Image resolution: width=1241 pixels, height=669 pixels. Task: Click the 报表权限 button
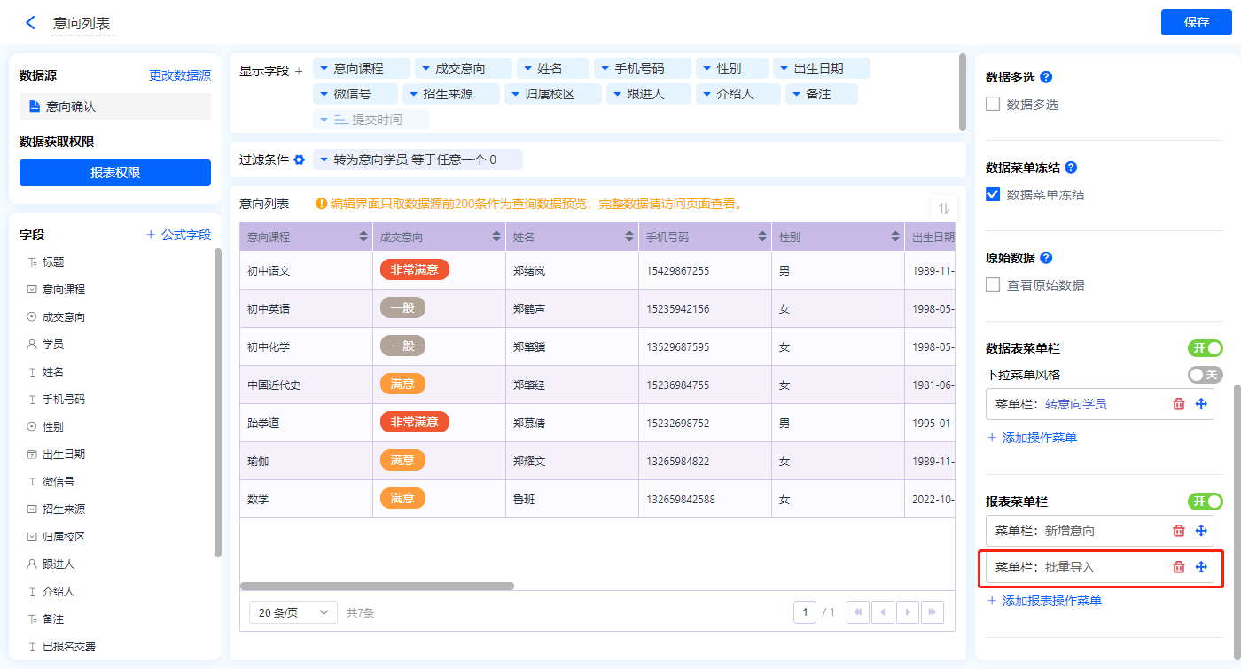[x=115, y=173]
